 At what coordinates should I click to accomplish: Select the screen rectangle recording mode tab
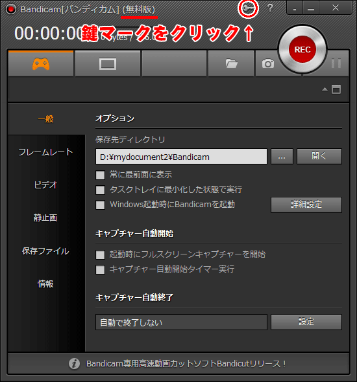(108, 64)
